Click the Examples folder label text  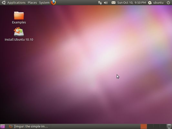coord(19,22)
